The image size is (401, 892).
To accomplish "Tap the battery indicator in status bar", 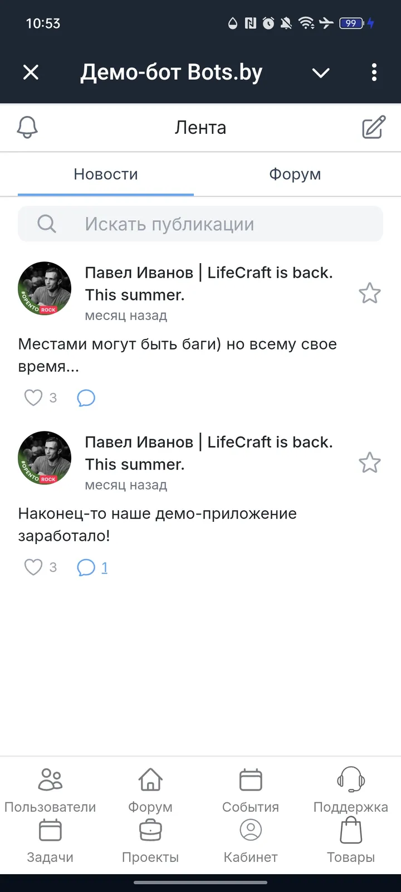I will (x=350, y=23).
